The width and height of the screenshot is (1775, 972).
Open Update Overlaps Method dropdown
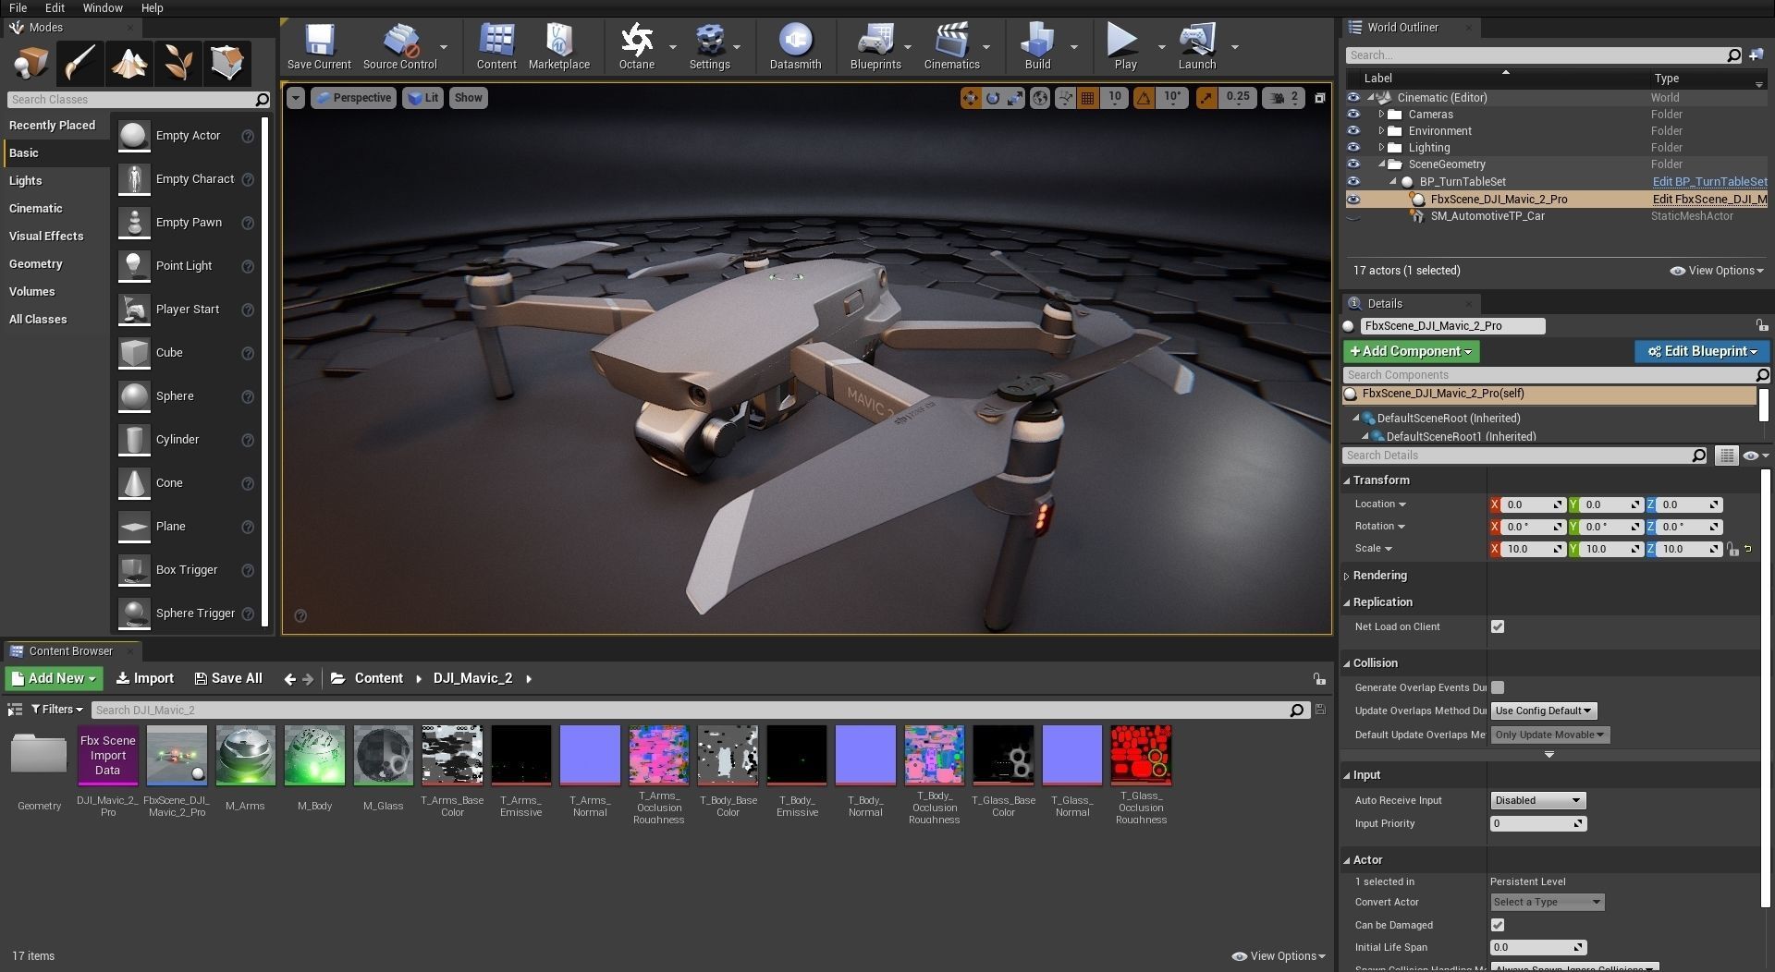tap(1543, 711)
